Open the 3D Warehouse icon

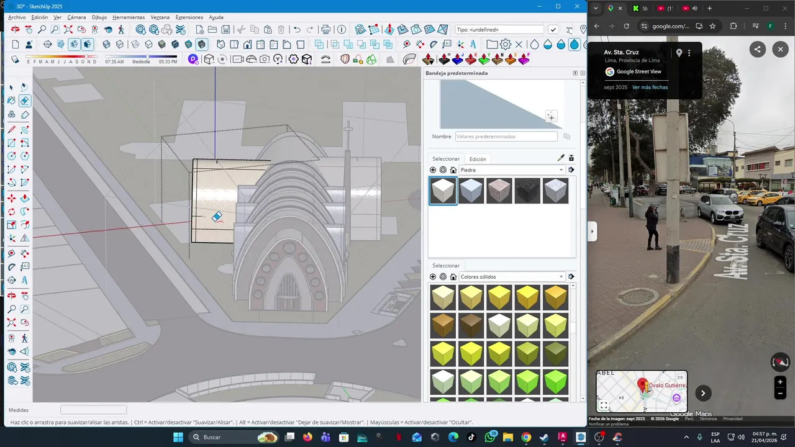[140, 29]
